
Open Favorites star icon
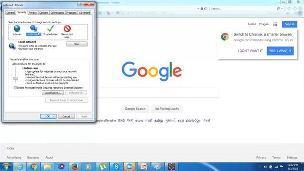coord(295,9)
